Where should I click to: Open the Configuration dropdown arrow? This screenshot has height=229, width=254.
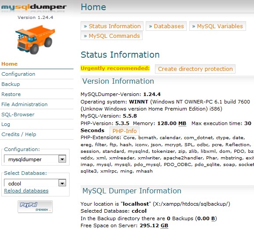tap(62, 159)
